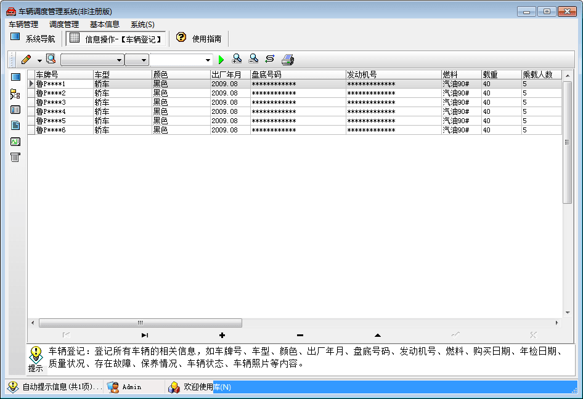Click the blue document icon in sidebar
The height and width of the screenshot is (399, 583).
click(x=15, y=126)
